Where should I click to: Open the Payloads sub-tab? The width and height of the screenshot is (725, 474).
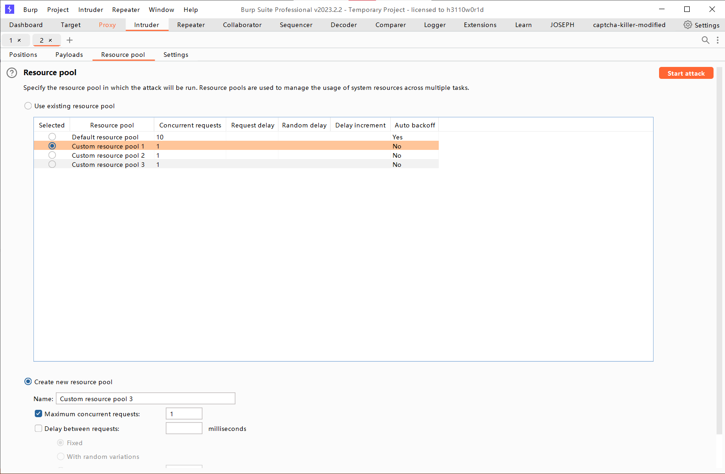(69, 55)
